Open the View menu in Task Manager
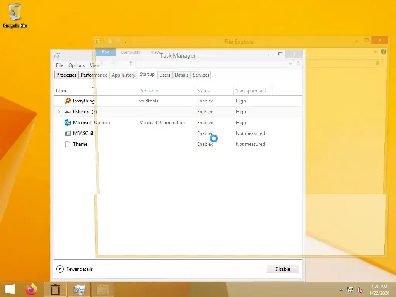 [x=95, y=65]
